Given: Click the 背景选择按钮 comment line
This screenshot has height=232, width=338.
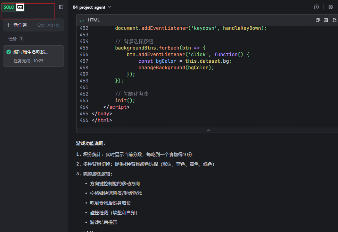Looking at the screenshot, I should (134, 41).
